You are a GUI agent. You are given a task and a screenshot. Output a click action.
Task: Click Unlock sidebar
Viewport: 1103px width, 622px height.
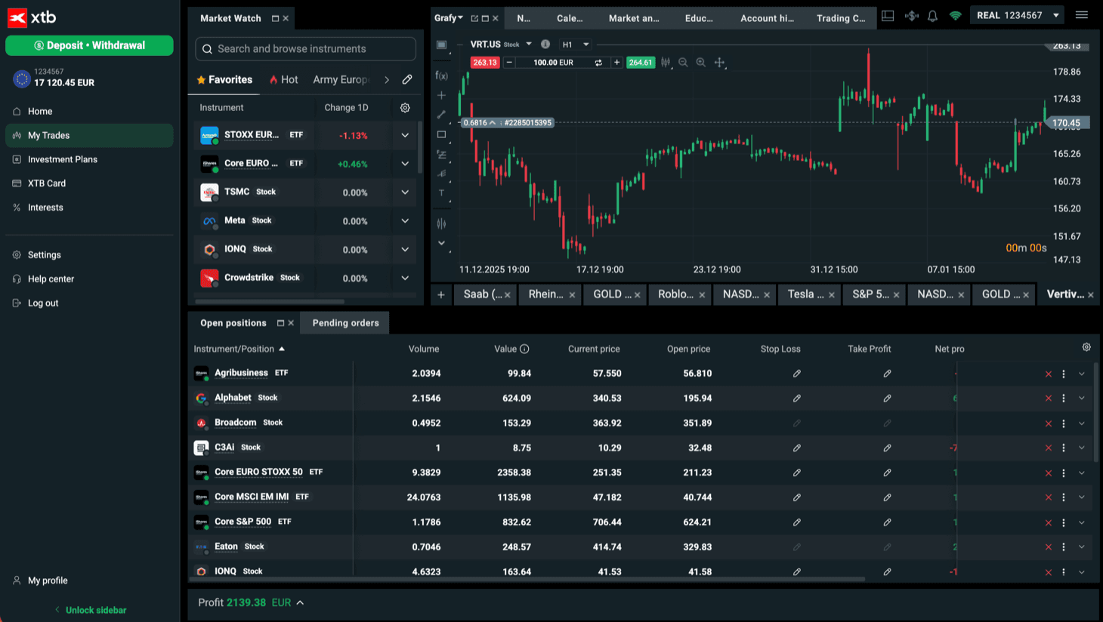[90, 610]
